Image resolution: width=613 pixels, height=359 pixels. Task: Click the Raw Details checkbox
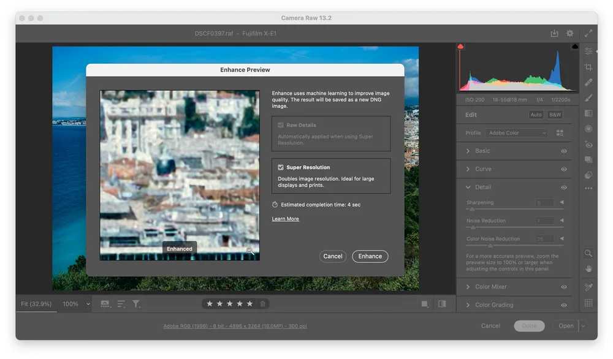pos(281,125)
